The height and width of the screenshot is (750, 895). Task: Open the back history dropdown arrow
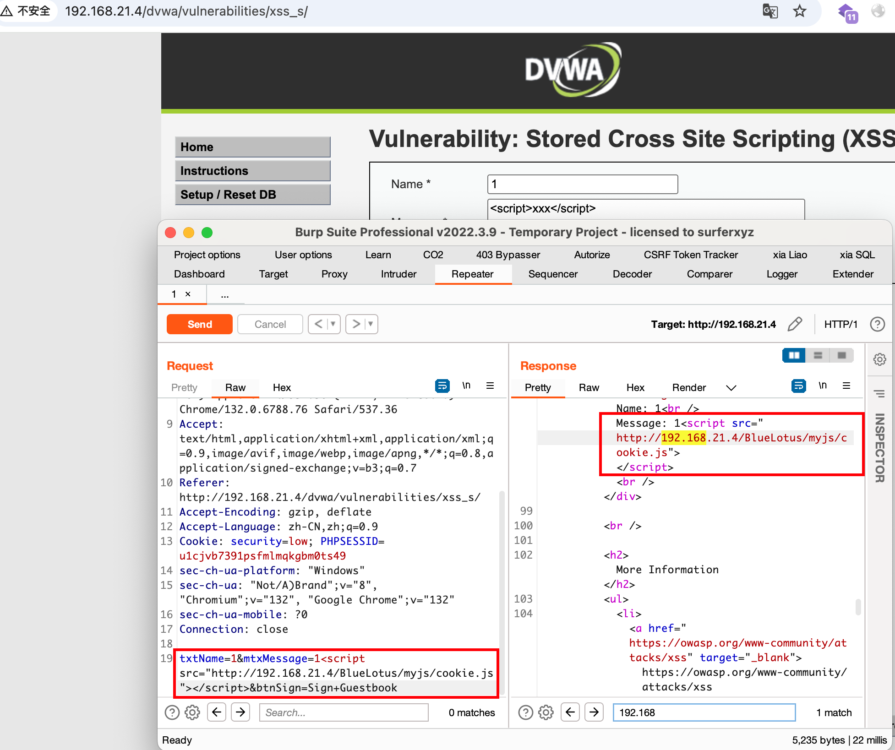click(333, 324)
